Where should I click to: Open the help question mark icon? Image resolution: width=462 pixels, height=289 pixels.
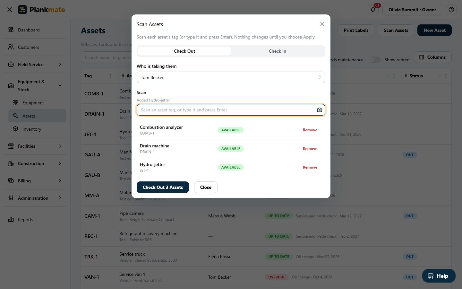(451, 10)
